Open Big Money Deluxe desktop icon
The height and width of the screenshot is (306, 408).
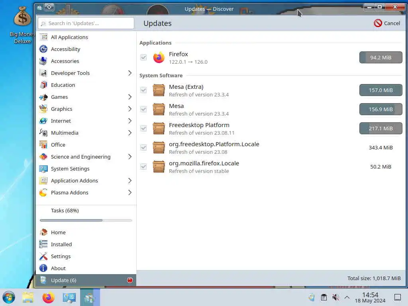point(22,25)
